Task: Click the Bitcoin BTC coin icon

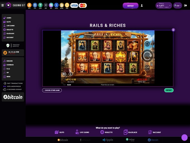Action: point(29,5)
